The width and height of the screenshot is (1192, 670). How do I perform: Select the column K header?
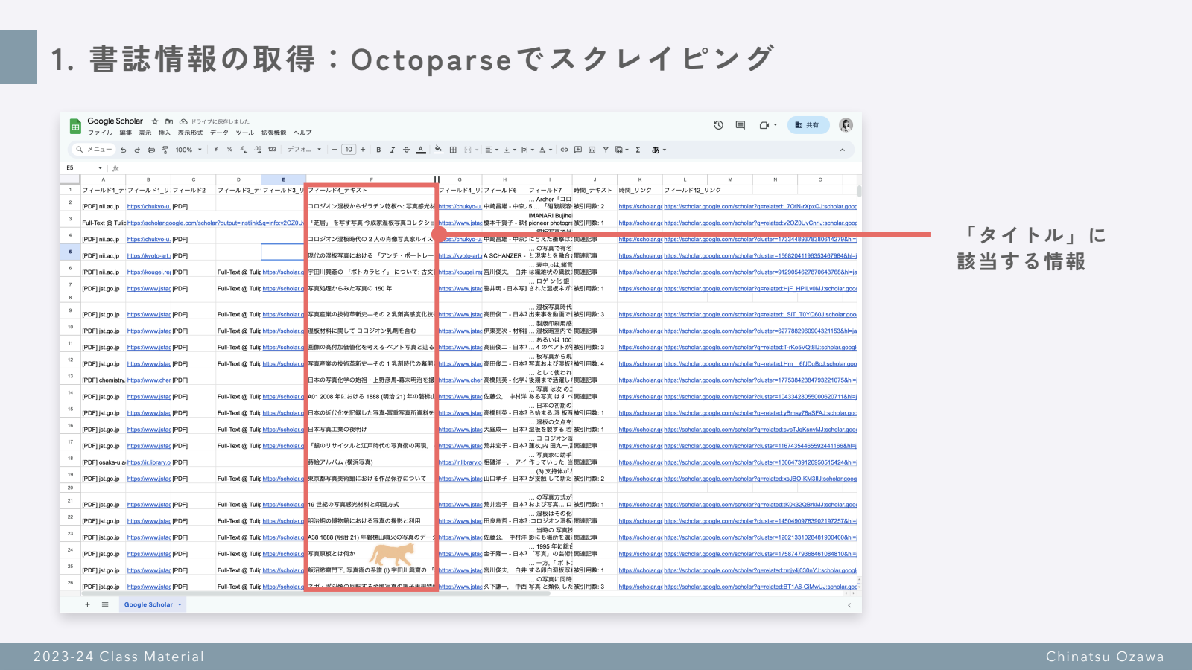[640, 179]
